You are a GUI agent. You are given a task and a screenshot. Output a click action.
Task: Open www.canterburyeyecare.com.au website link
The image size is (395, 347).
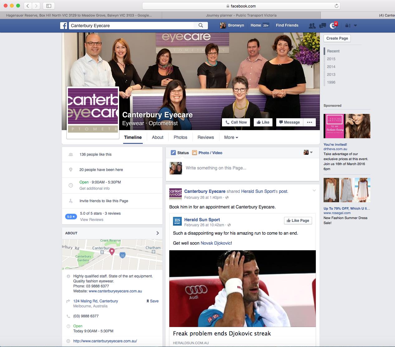click(115, 291)
